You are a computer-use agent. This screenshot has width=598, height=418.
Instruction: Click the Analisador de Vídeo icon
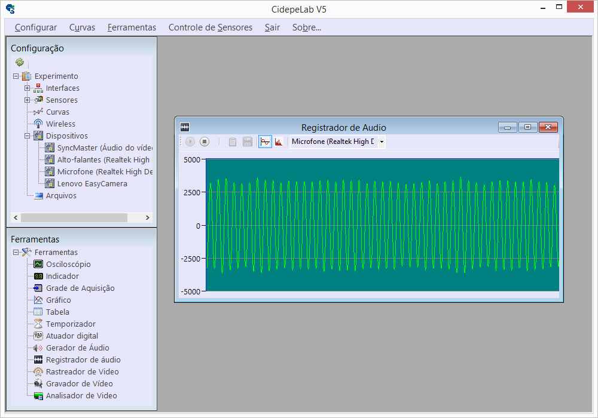(38, 395)
